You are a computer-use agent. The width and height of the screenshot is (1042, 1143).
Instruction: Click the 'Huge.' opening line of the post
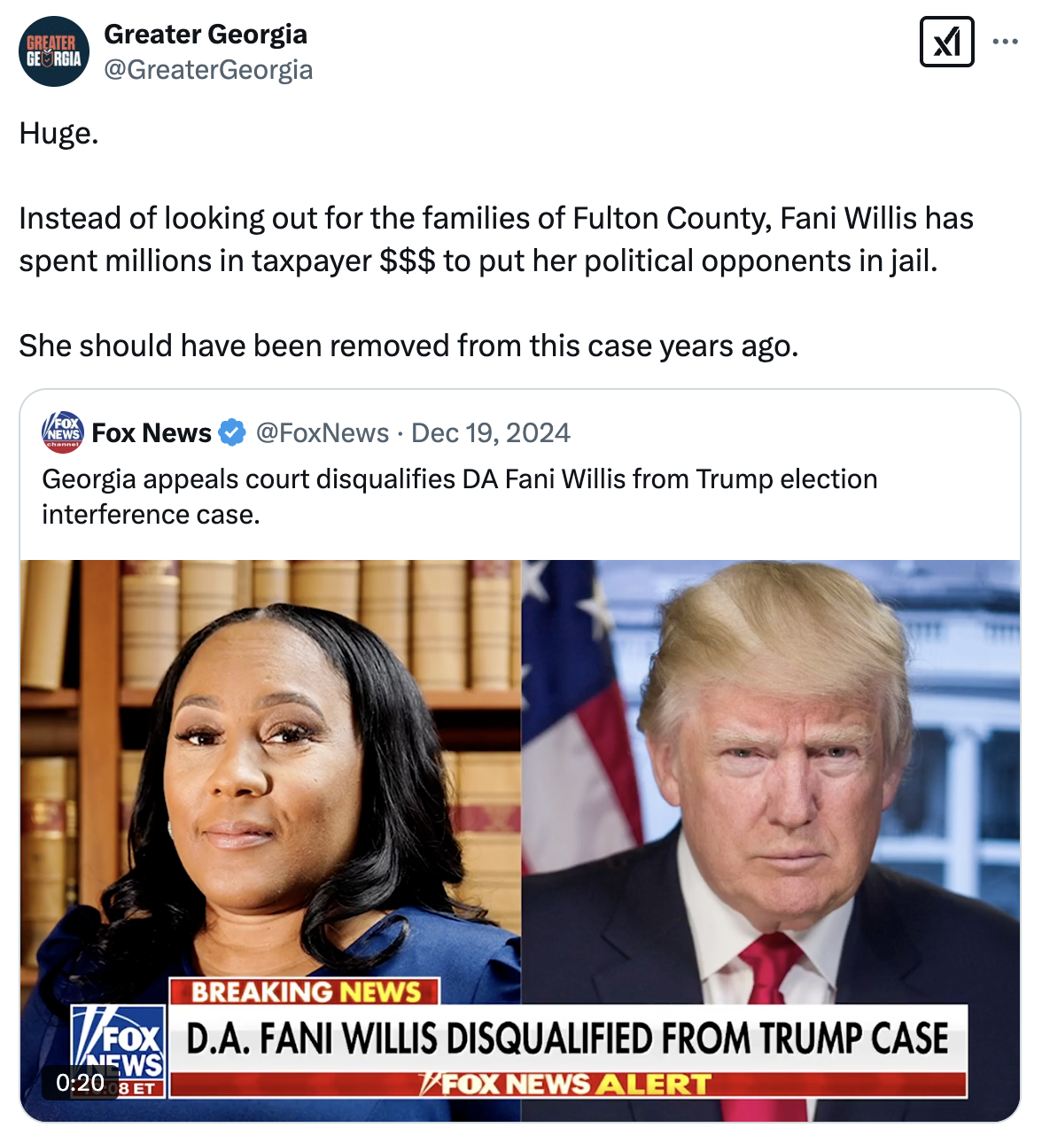click(58, 133)
